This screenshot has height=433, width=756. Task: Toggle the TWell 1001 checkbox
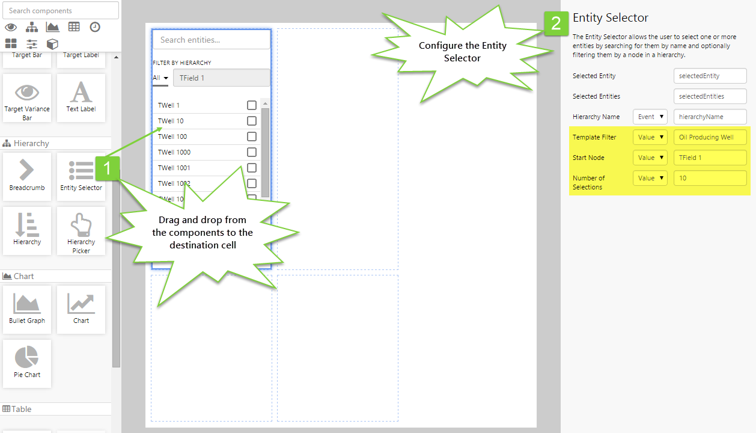(252, 168)
